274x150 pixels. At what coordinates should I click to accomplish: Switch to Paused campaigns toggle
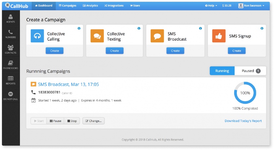(250, 71)
